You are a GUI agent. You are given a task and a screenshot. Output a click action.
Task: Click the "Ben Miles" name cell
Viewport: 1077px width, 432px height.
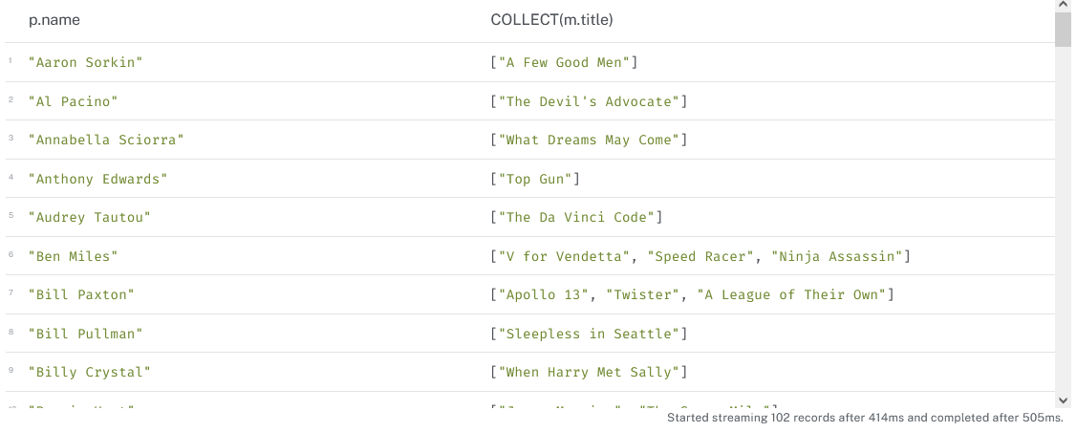pos(73,256)
